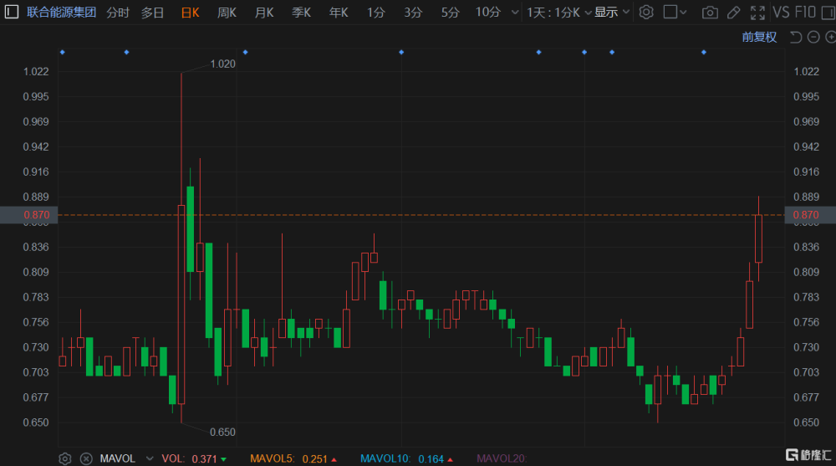Choose the 3分 interval
This screenshot has height=466, width=836.
click(x=413, y=13)
